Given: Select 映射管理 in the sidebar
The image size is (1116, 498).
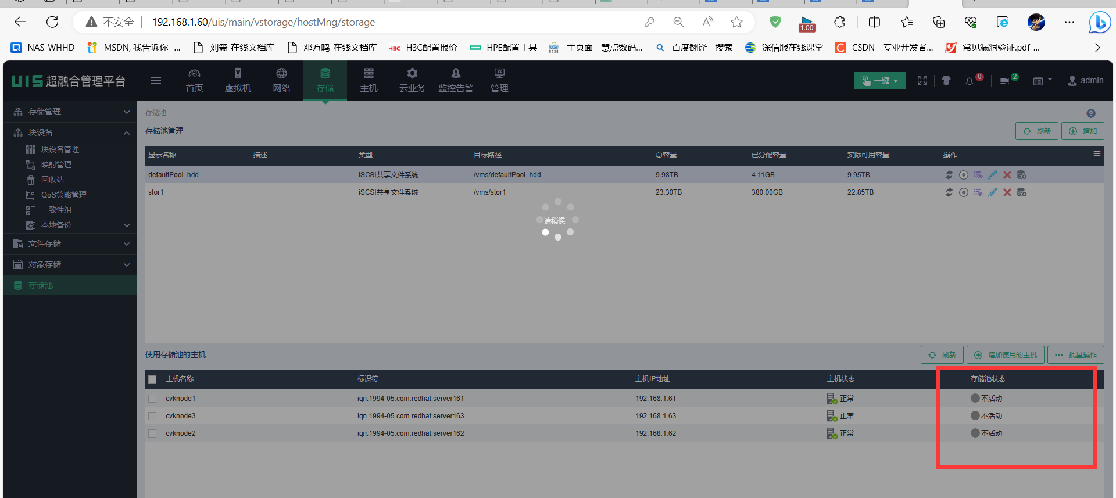Looking at the screenshot, I should tap(56, 164).
